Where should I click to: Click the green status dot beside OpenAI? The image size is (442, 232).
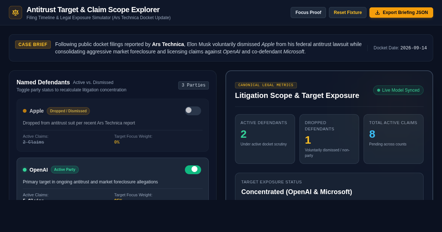25,170
